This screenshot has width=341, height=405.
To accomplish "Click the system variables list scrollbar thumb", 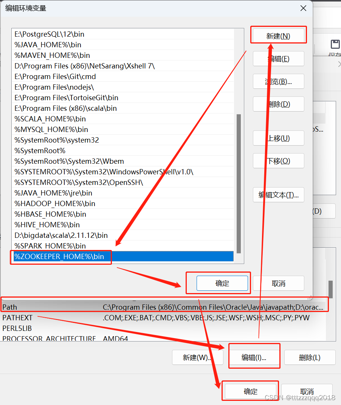I will click(x=330, y=289).
